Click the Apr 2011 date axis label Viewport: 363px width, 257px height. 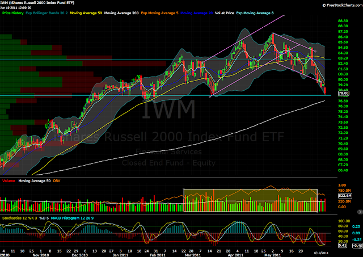click(x=235, y=255)
